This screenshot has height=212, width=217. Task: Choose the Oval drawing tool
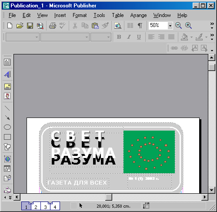pos(7,127)
